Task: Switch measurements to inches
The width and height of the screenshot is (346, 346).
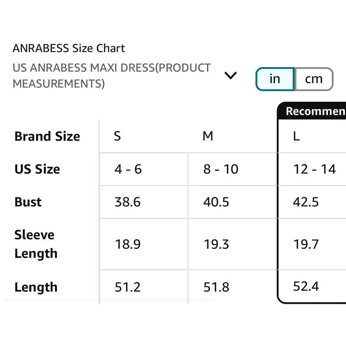Action: tap(275, 79)
